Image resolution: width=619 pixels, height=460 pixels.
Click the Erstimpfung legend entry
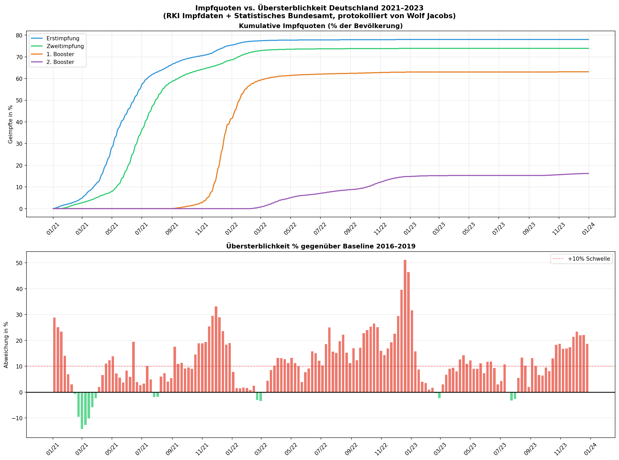tap(63, 38)
